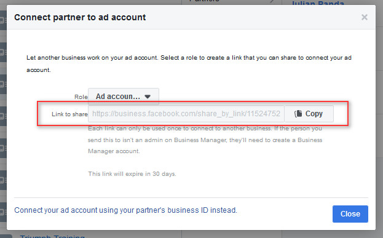Click the link expires in 30 days note
This screenshot has width=383, height=238.
(132, 174)
